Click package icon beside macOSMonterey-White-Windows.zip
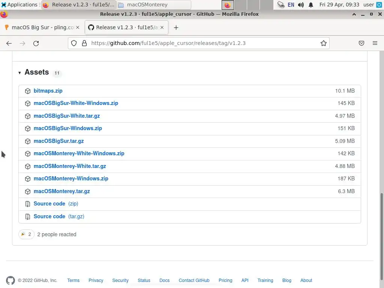Screen dimensions: 384x288 tap(28, 154)
